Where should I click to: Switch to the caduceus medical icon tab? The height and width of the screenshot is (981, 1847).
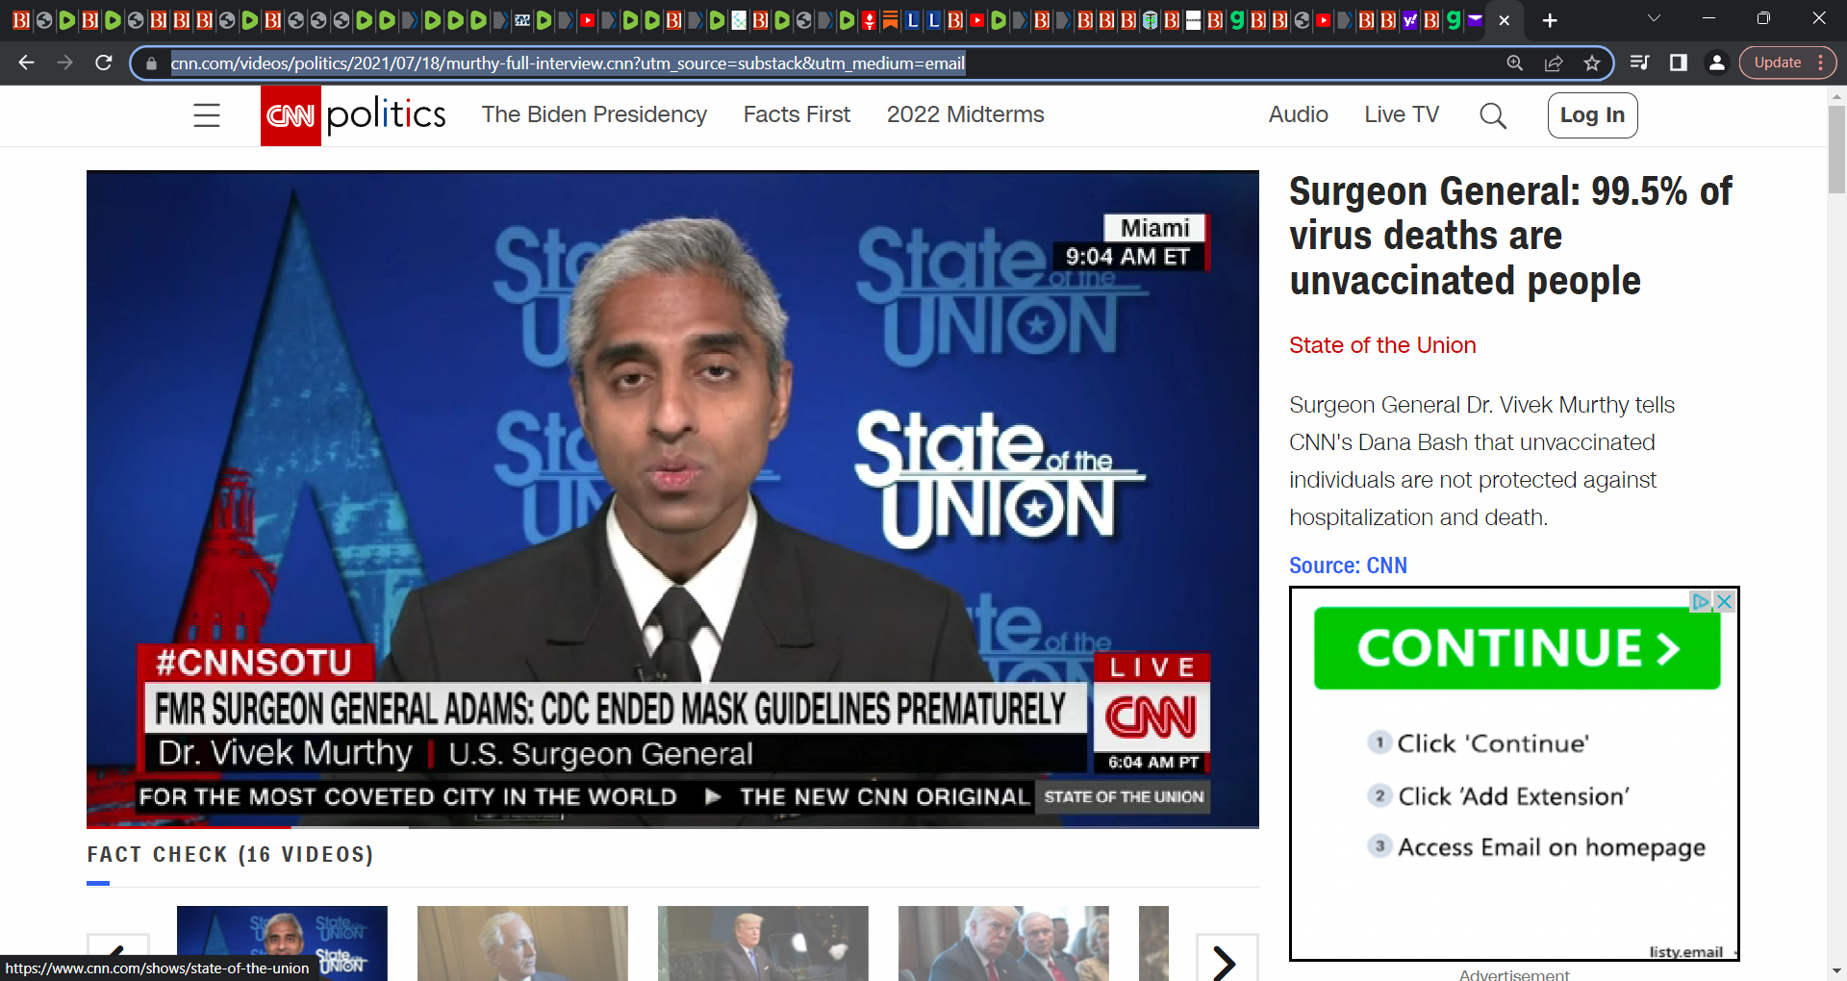pyautogui.click(x=1150, y=20)
